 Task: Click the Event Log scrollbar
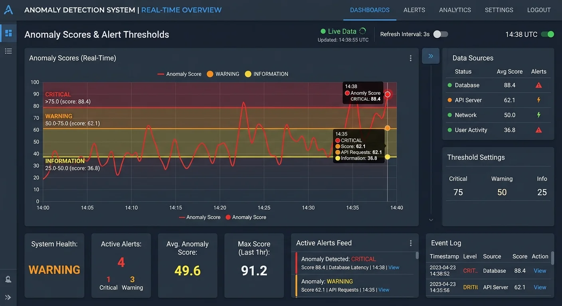[553, 258]
